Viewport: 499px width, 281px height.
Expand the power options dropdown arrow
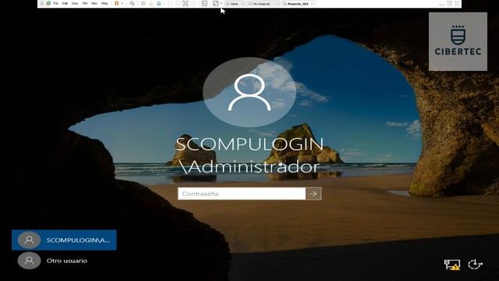pos(122,3)
